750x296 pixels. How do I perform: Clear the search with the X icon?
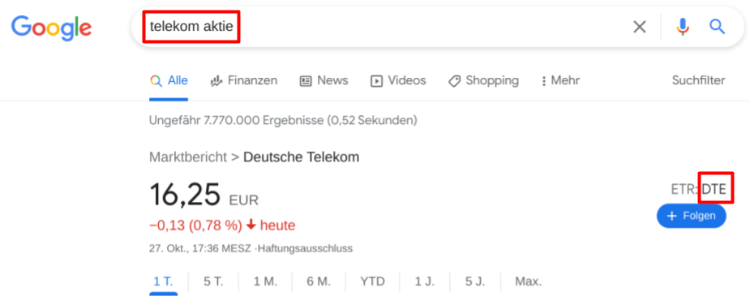click(640, 28)
